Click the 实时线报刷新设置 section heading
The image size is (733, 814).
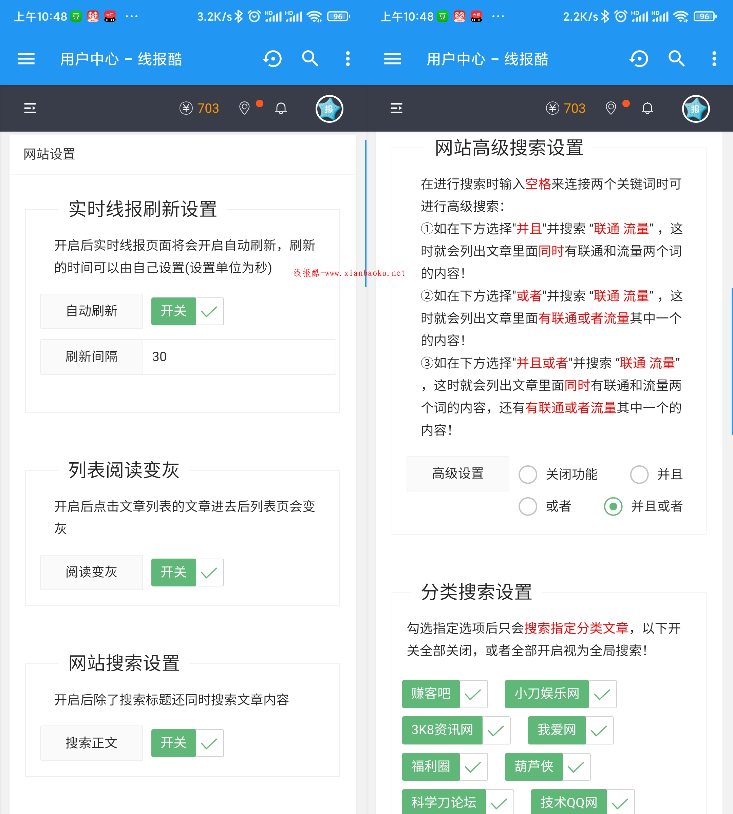click(x=143, y=209)
